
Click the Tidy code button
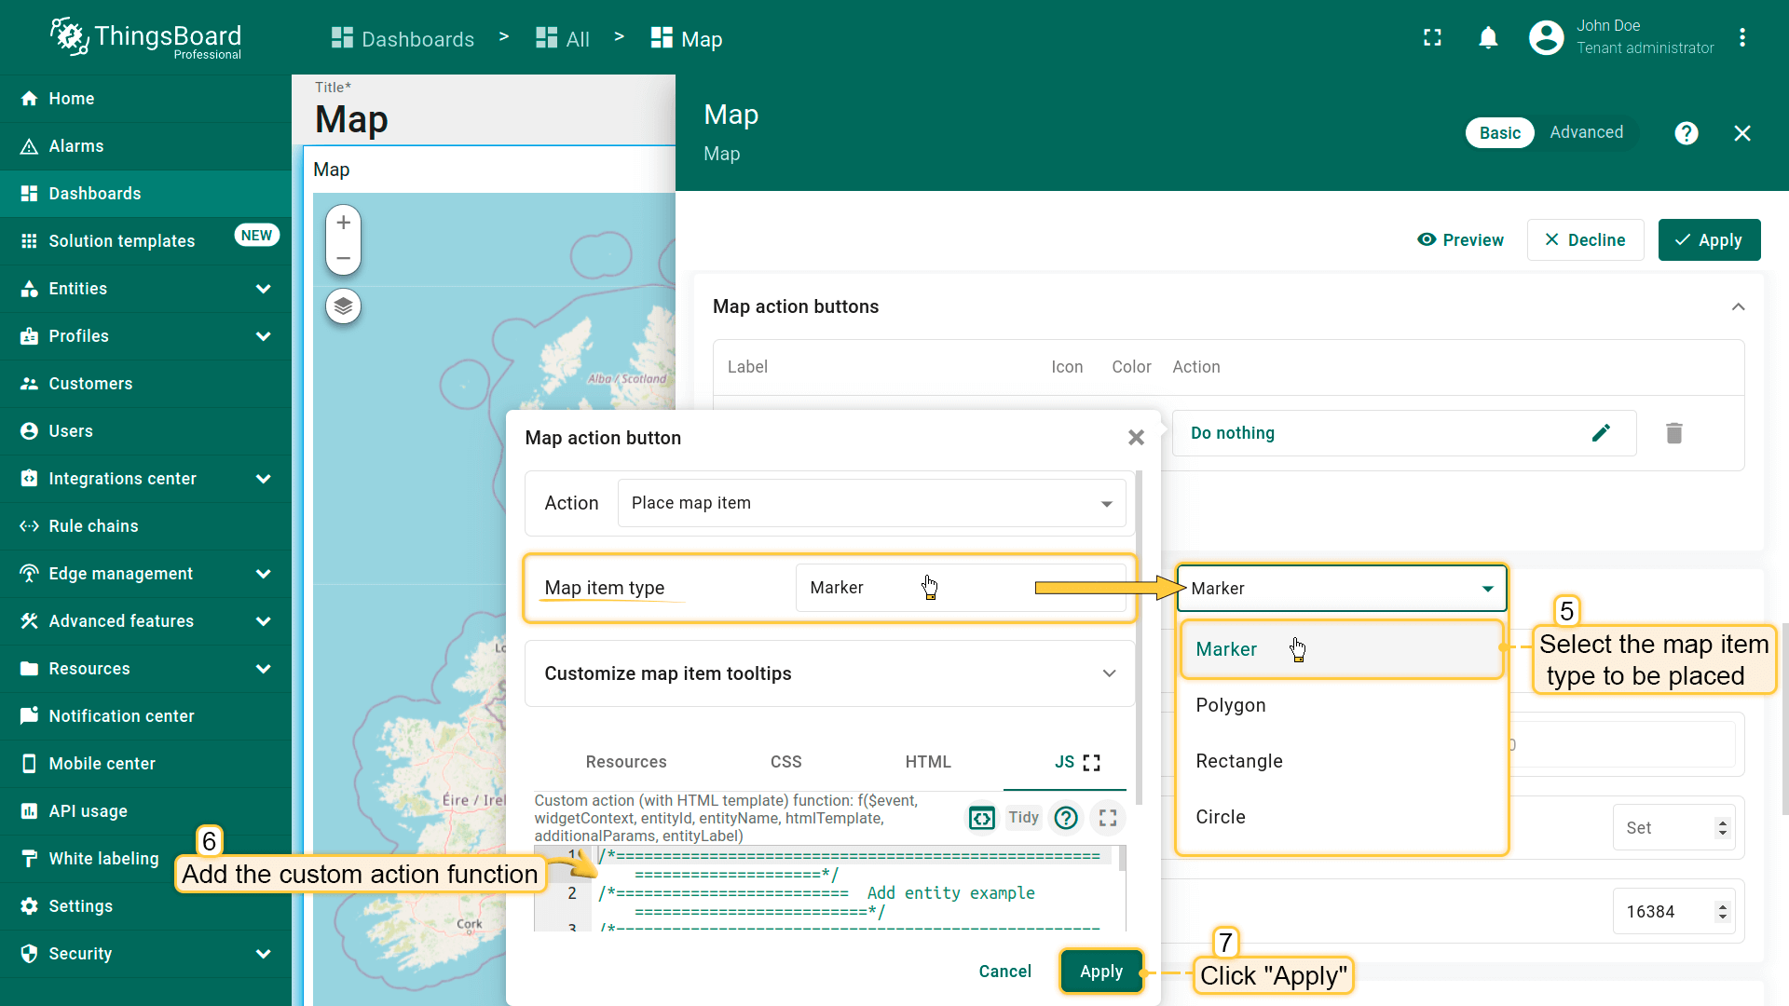[1023, 818]
